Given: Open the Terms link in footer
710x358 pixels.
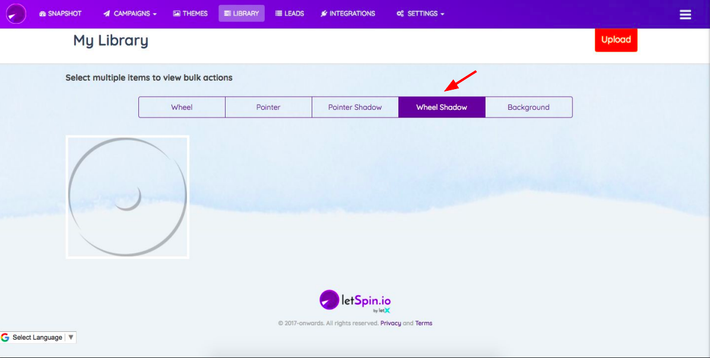Looking at the screenshot, I should (x=423, y=324).
